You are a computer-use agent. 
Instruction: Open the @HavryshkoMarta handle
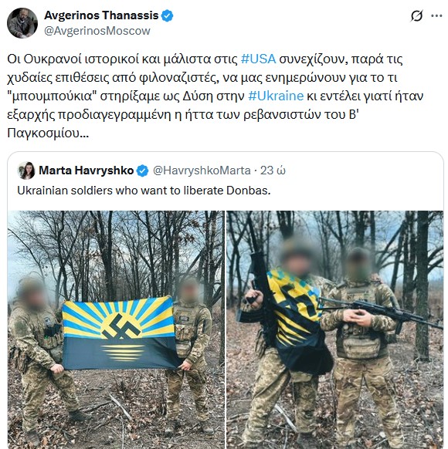click(202, 170)
